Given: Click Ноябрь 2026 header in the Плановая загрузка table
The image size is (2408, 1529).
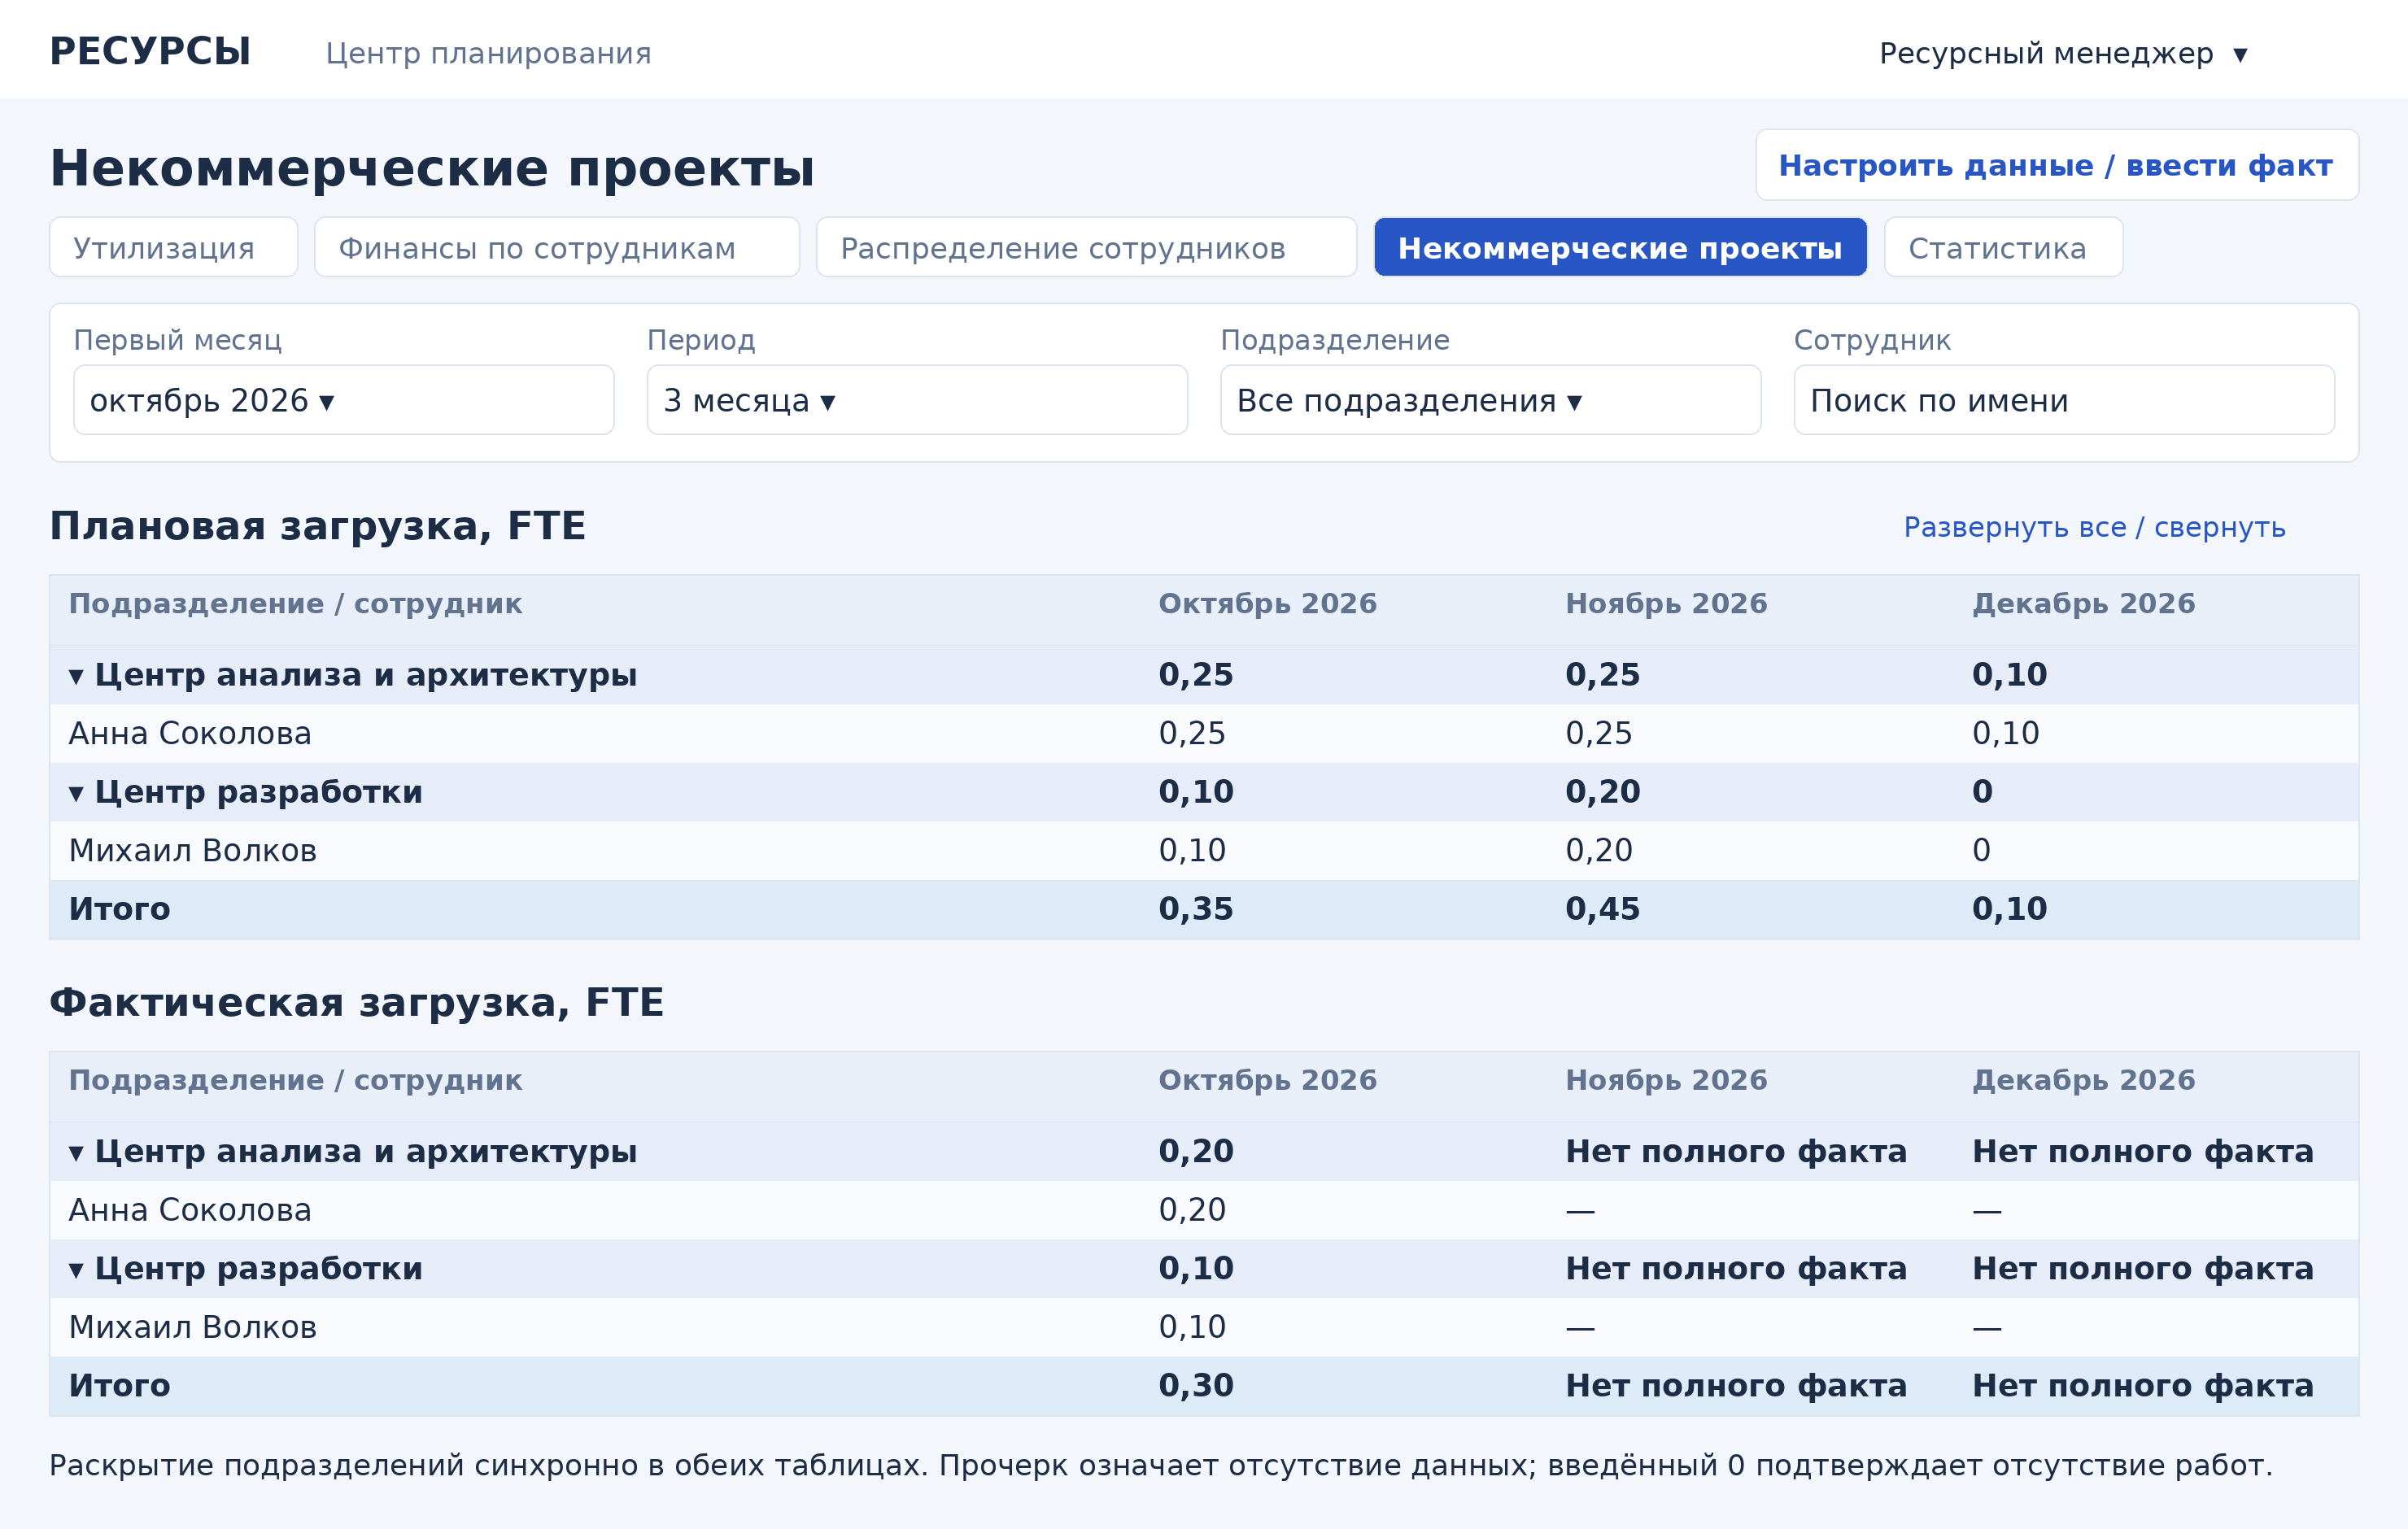Looking at the screenshot, I should click(1666, 604).
